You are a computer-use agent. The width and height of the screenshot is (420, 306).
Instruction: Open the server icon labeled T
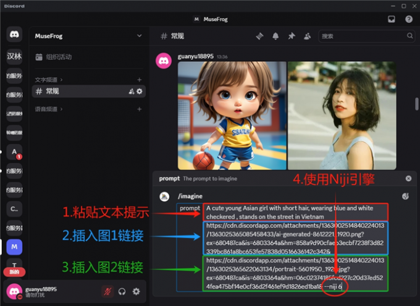[x=14, y=264]
